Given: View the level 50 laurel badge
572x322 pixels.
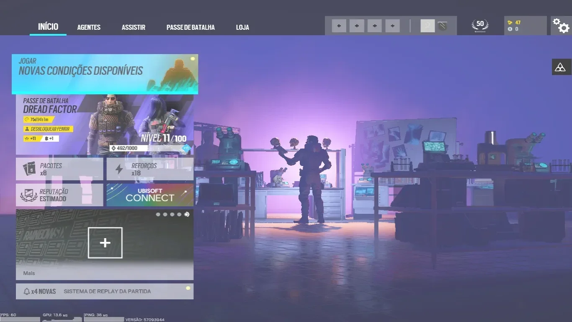Looking at the screenshot, I should coord(480,26).
